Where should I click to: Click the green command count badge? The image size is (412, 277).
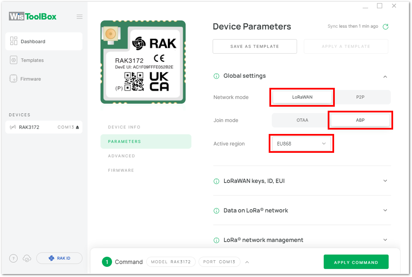107,262
